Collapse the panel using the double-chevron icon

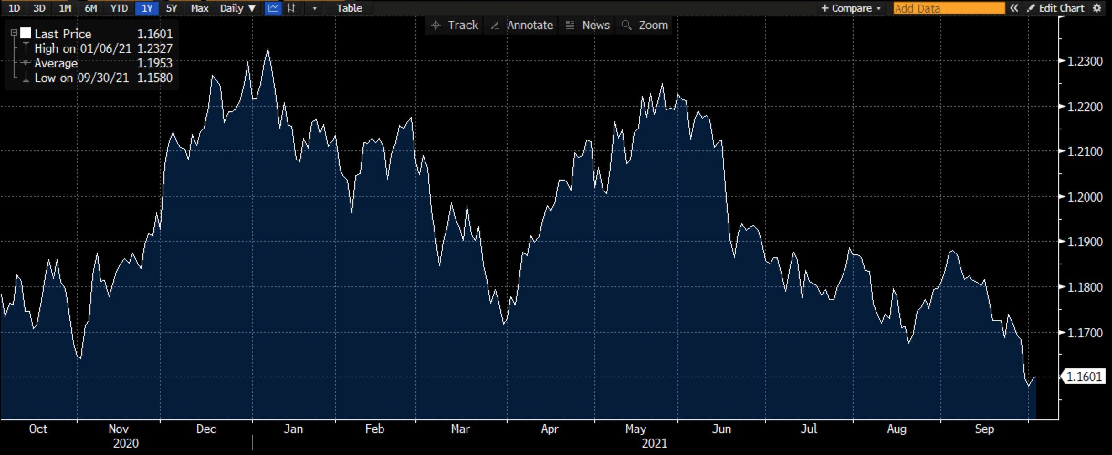tap(1014, 8)
